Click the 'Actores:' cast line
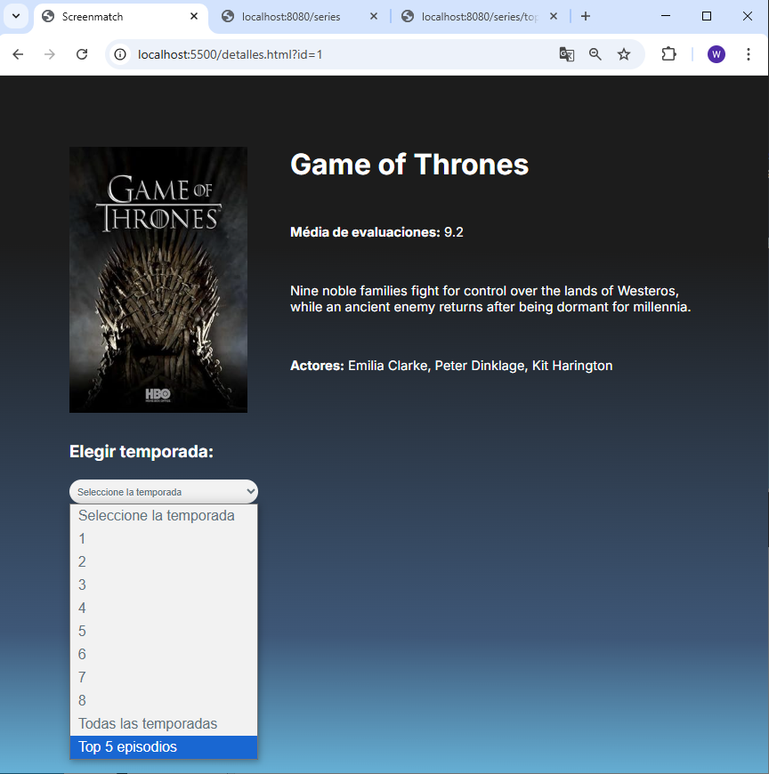The height and width of the screenshot is (774, 769). coord(451,366)
